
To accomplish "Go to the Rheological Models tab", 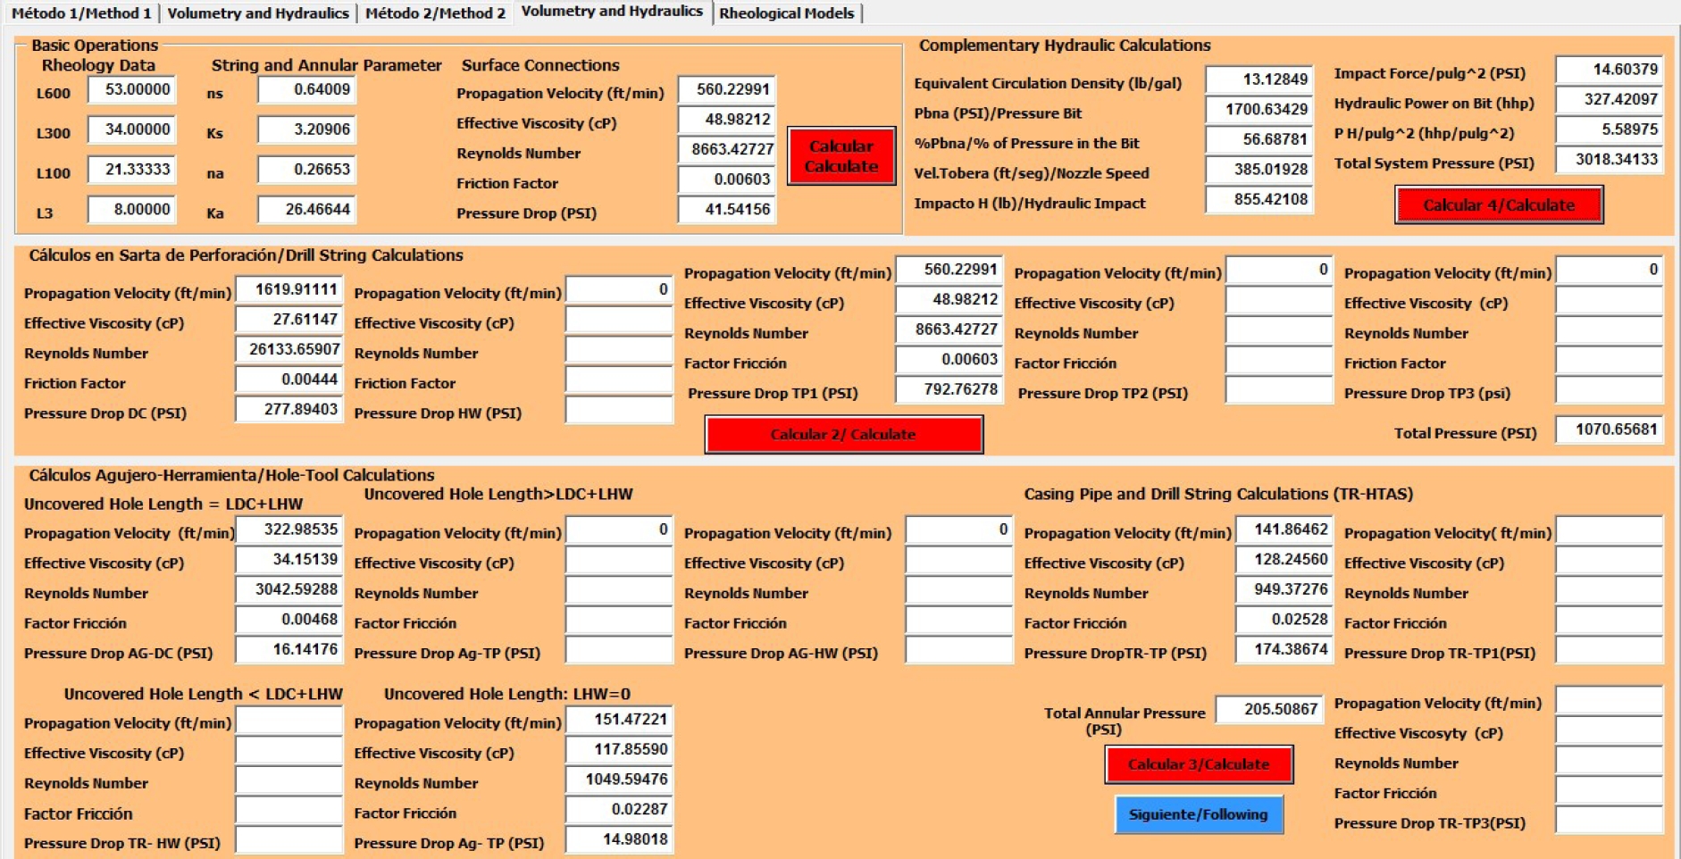I will tap(786, 13).
